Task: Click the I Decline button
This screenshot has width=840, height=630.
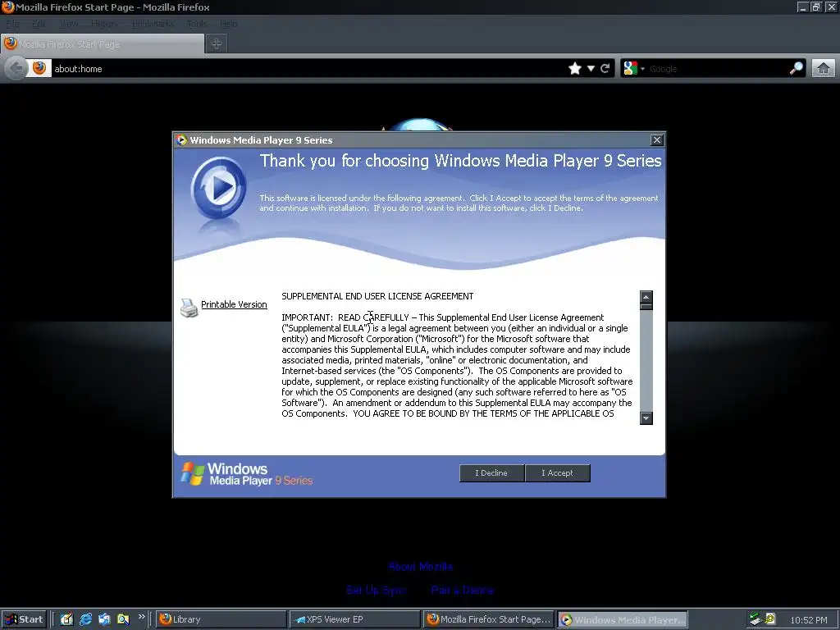Action: [x=491, y=473]
